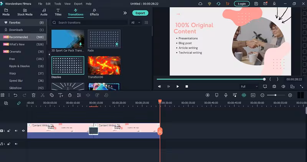
Task: Select the dissolve transition on timeline clips
Action: [93, 131]
